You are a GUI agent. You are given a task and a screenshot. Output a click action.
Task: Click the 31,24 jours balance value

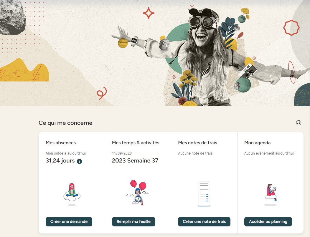pyautogui.click(x=60, y=161)
